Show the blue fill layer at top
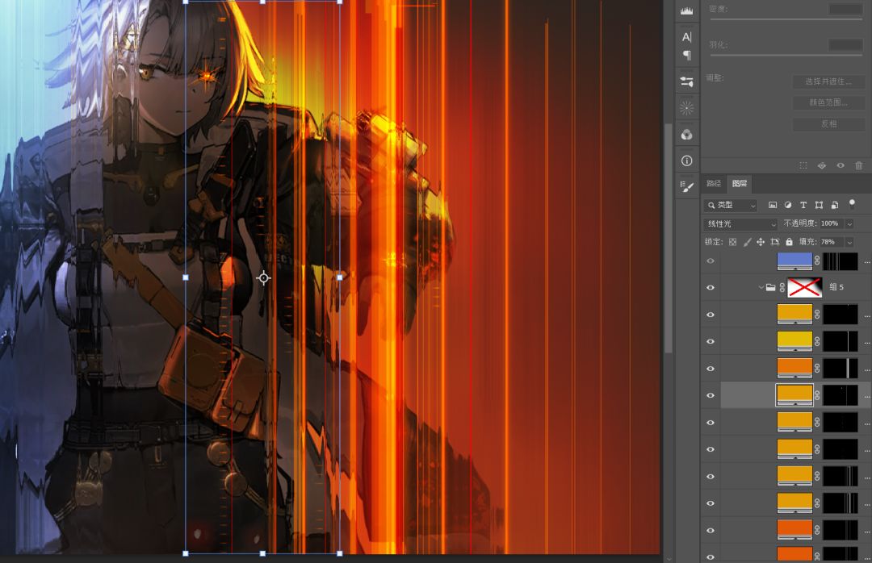The width and height of the screenshot is (872, 563). [x=711, y=261]
